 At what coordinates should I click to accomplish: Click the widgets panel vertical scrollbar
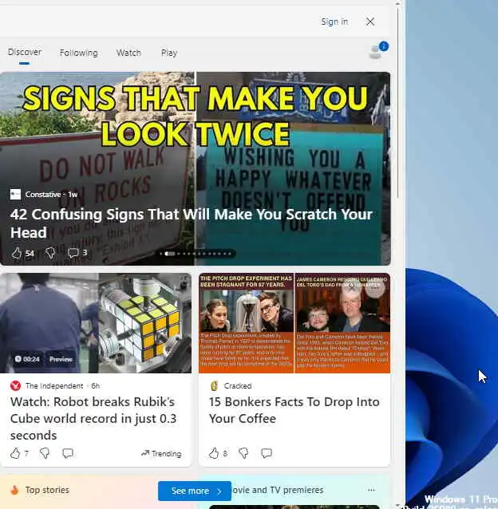[398, 102]
